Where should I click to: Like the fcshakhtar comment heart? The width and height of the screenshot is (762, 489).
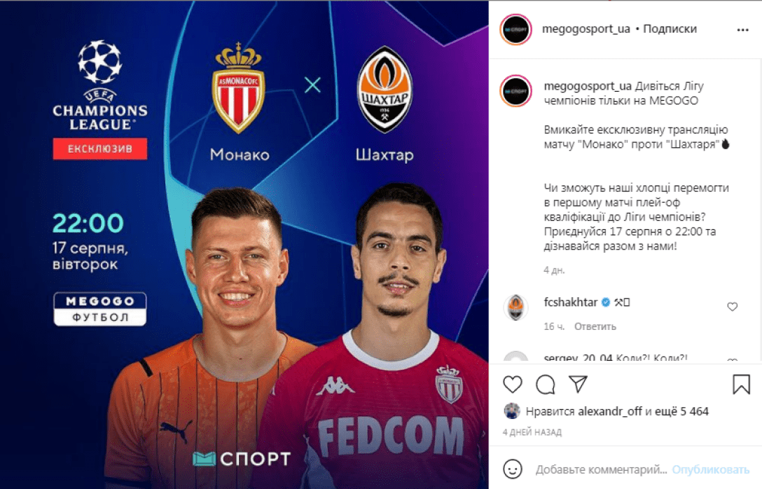(x=733, y=306)
